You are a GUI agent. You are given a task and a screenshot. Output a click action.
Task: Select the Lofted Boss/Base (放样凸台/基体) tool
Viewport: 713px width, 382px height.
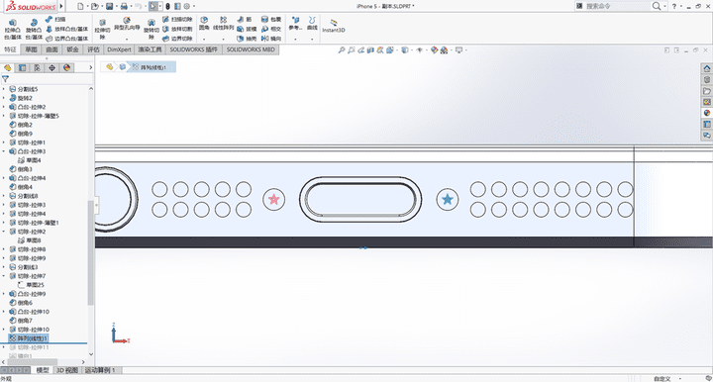(x=66, y=29)
